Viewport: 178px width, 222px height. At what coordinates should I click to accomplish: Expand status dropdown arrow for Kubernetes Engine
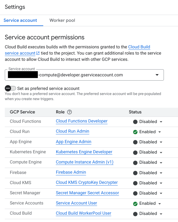161,152
